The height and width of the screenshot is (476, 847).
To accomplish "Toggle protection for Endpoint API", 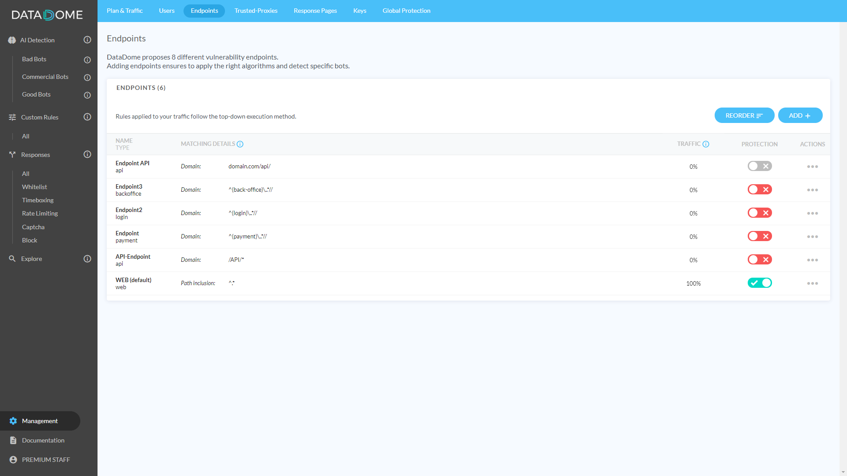I will point(759,166).
